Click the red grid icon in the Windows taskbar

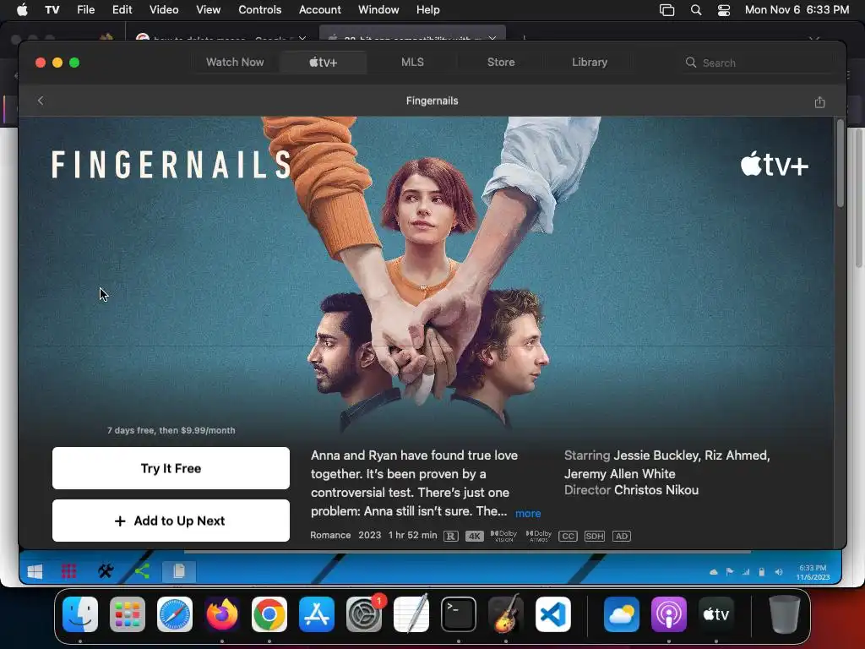pyautogui.click(x=69, y=571)
